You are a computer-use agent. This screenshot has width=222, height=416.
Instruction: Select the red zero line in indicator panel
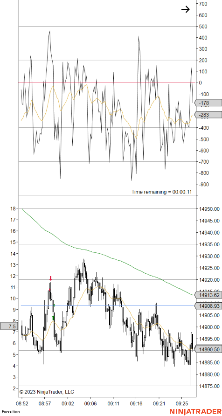(x=106, y=83)
